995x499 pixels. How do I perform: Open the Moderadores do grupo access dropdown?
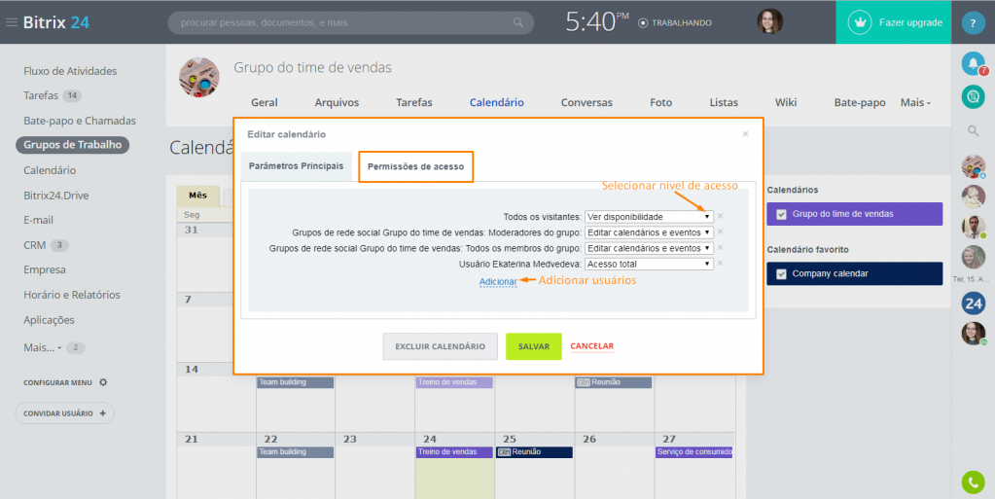[x=649, y=232]
